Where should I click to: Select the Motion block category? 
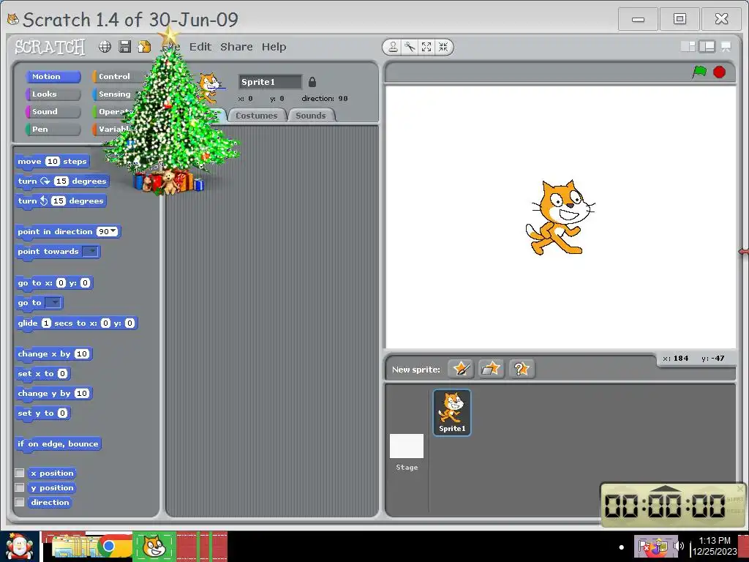click(x=53, y=76)
